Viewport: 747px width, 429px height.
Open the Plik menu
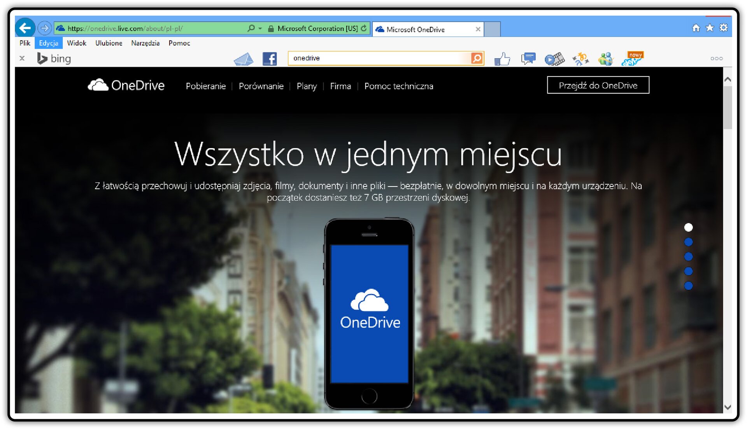[25, 43]
